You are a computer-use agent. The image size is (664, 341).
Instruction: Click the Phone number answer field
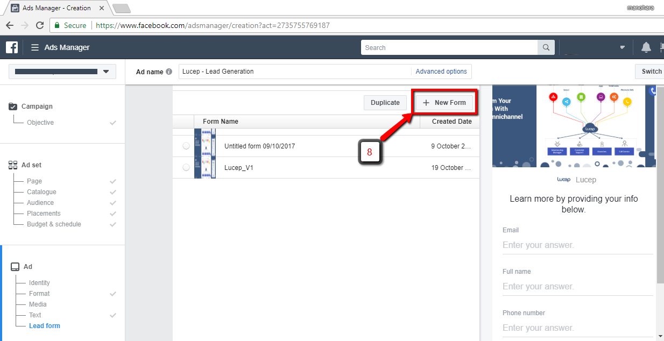click(577, 328)
